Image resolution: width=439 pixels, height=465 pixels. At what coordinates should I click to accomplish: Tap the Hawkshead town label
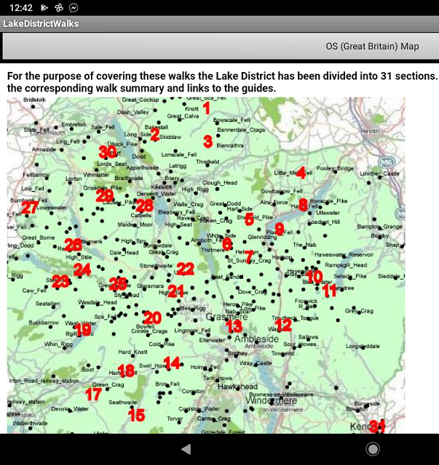[237, 387]
